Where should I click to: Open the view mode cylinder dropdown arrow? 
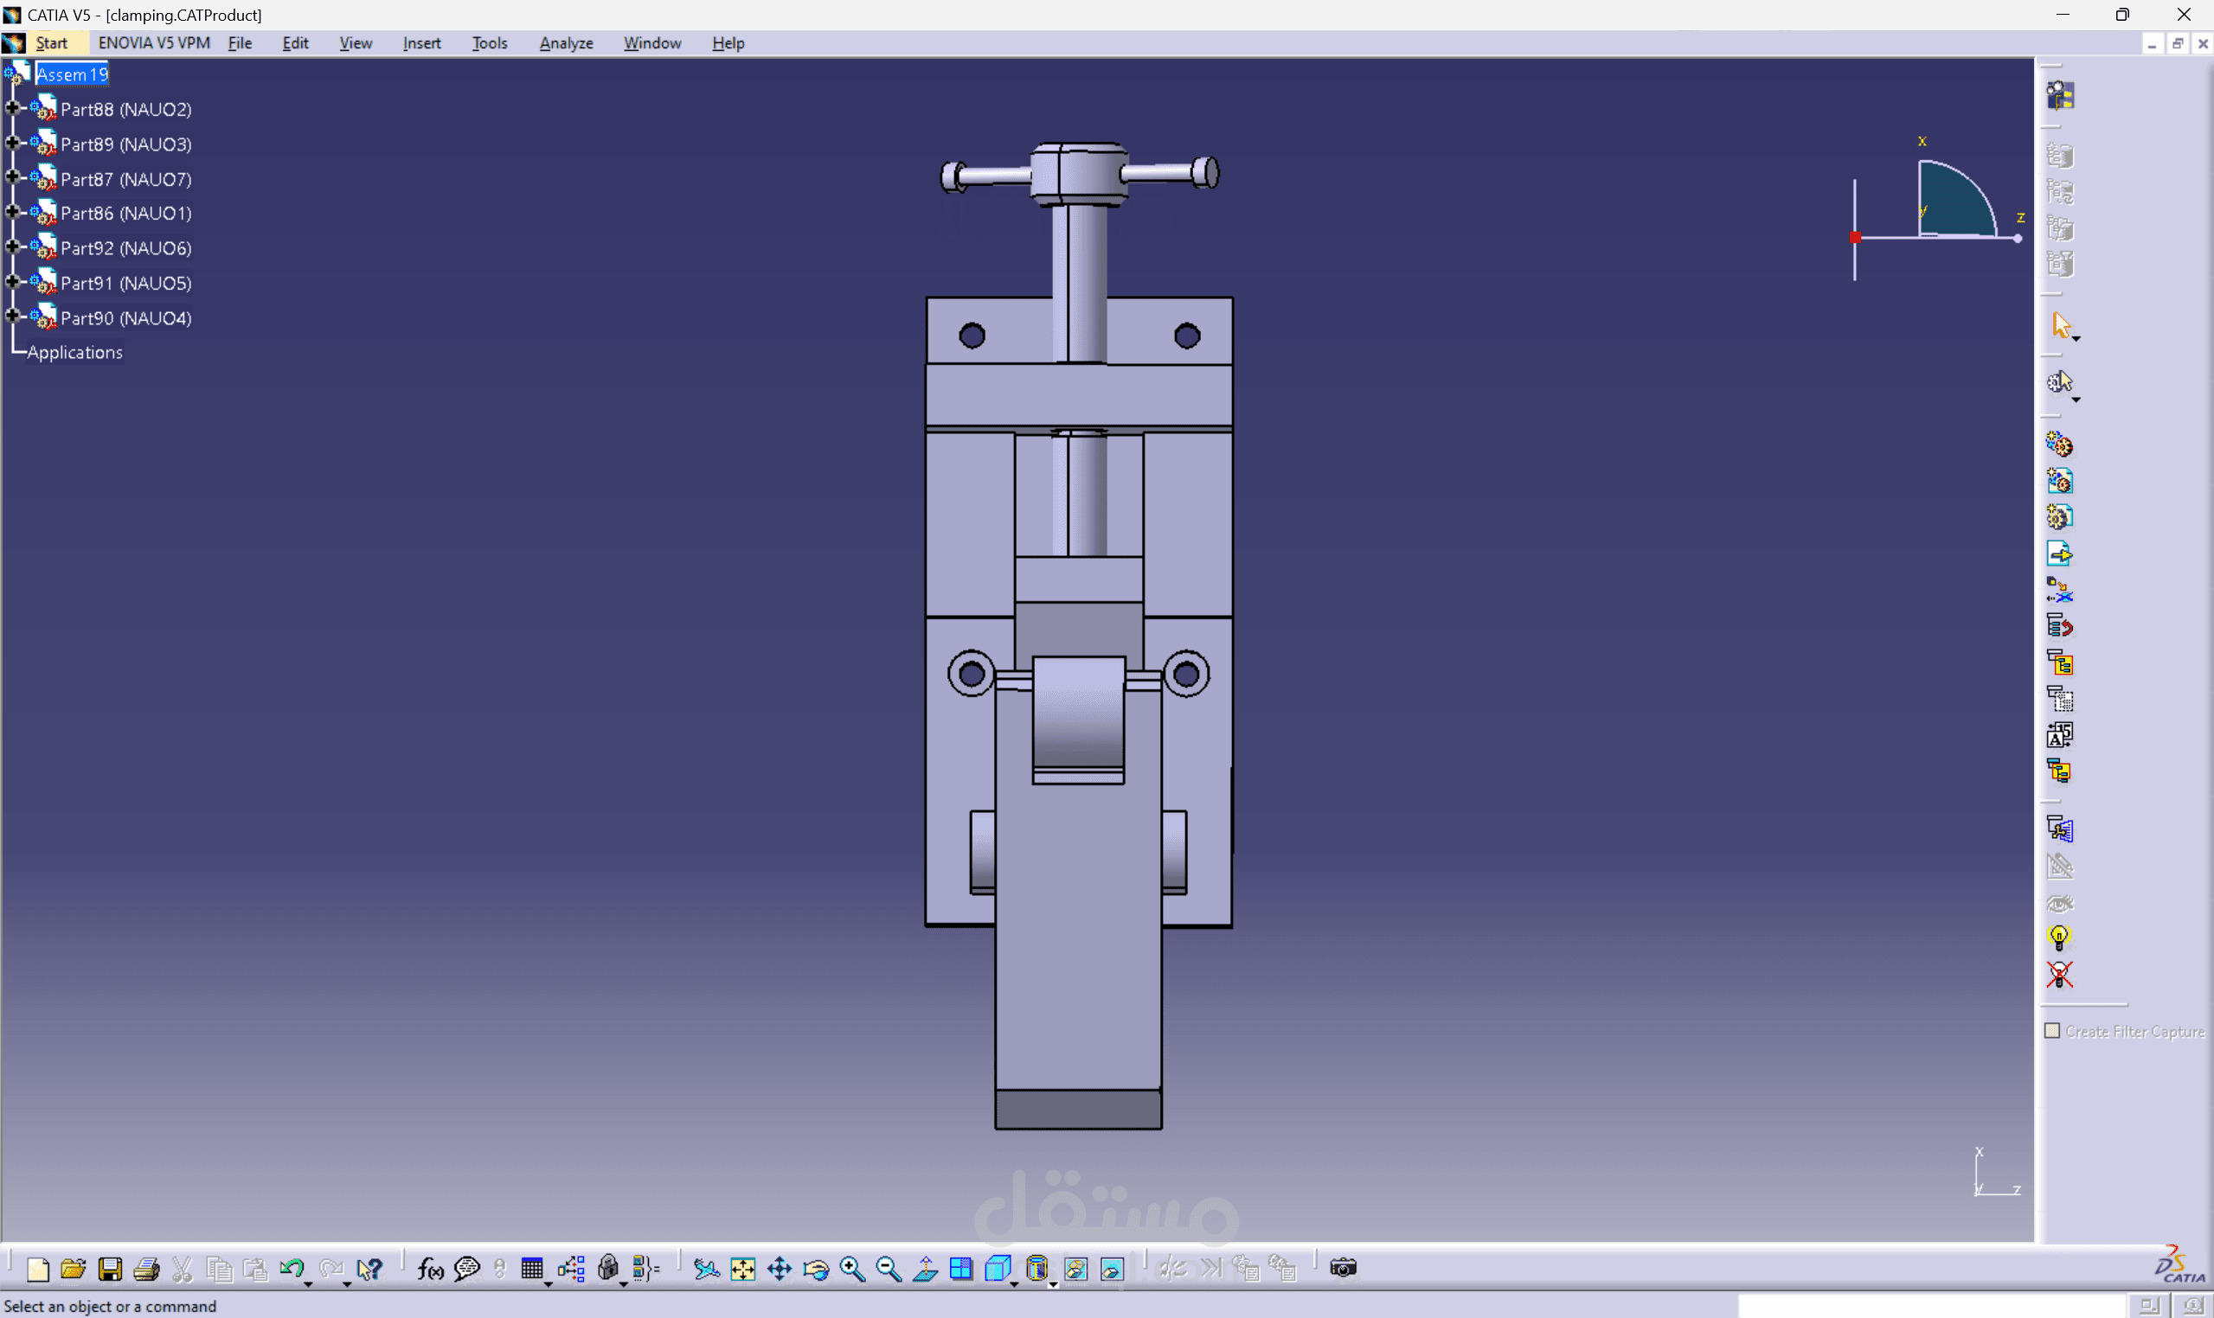1054,1284
